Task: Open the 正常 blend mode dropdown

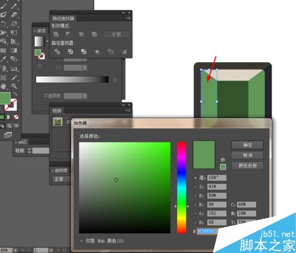Action: (x=61, y=179)
